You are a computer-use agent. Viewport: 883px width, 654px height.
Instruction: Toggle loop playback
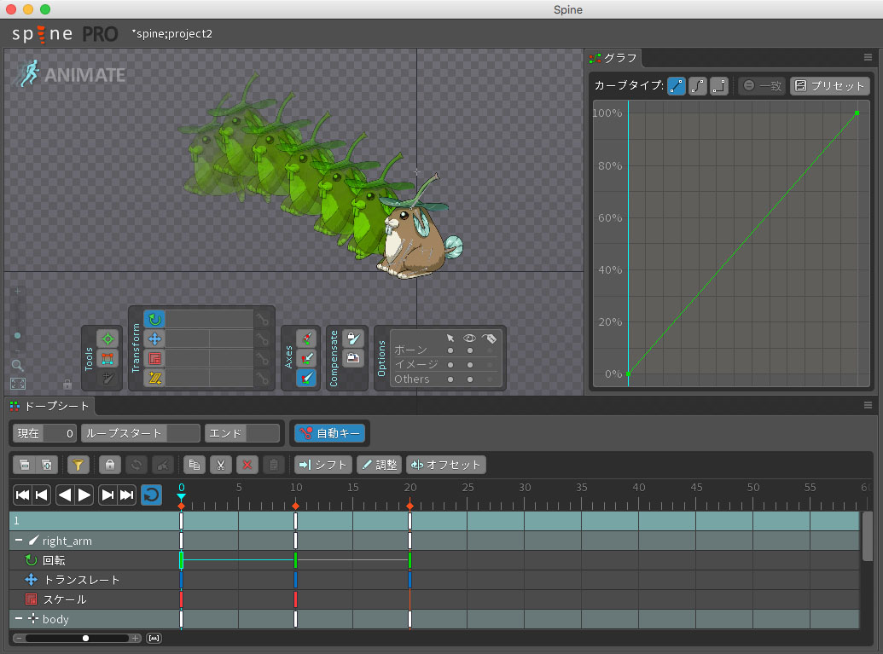click(151, 495)
